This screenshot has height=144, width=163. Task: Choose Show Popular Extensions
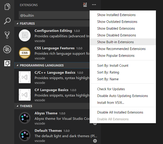click(123, 56)
